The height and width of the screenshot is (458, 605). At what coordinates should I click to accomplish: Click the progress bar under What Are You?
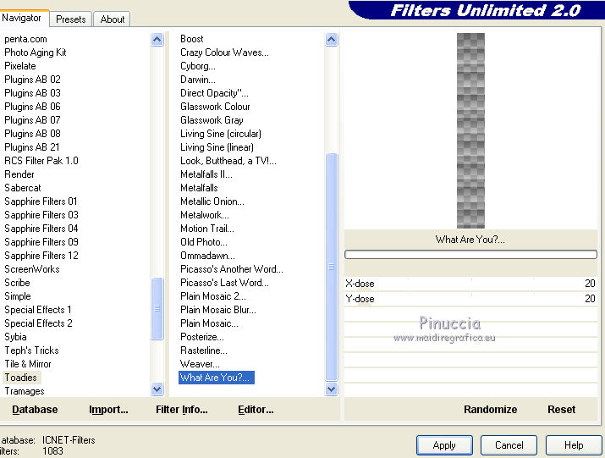tap(470, 254)
